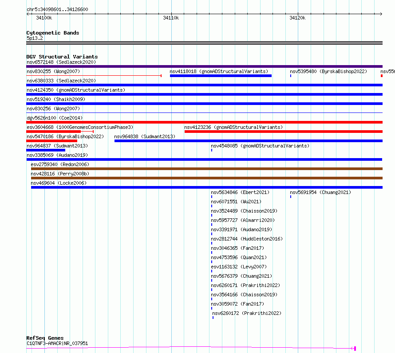Open nsv830256 (Wong2007) variant label
395x353 pixels.
coord(53,109)
